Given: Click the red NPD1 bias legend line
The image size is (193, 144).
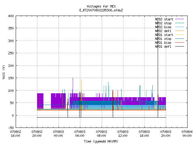Looking at the screenshot, I should tap(180, 43).
